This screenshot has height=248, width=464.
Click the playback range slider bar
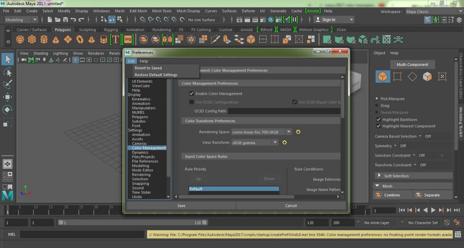tap(132, 223)
